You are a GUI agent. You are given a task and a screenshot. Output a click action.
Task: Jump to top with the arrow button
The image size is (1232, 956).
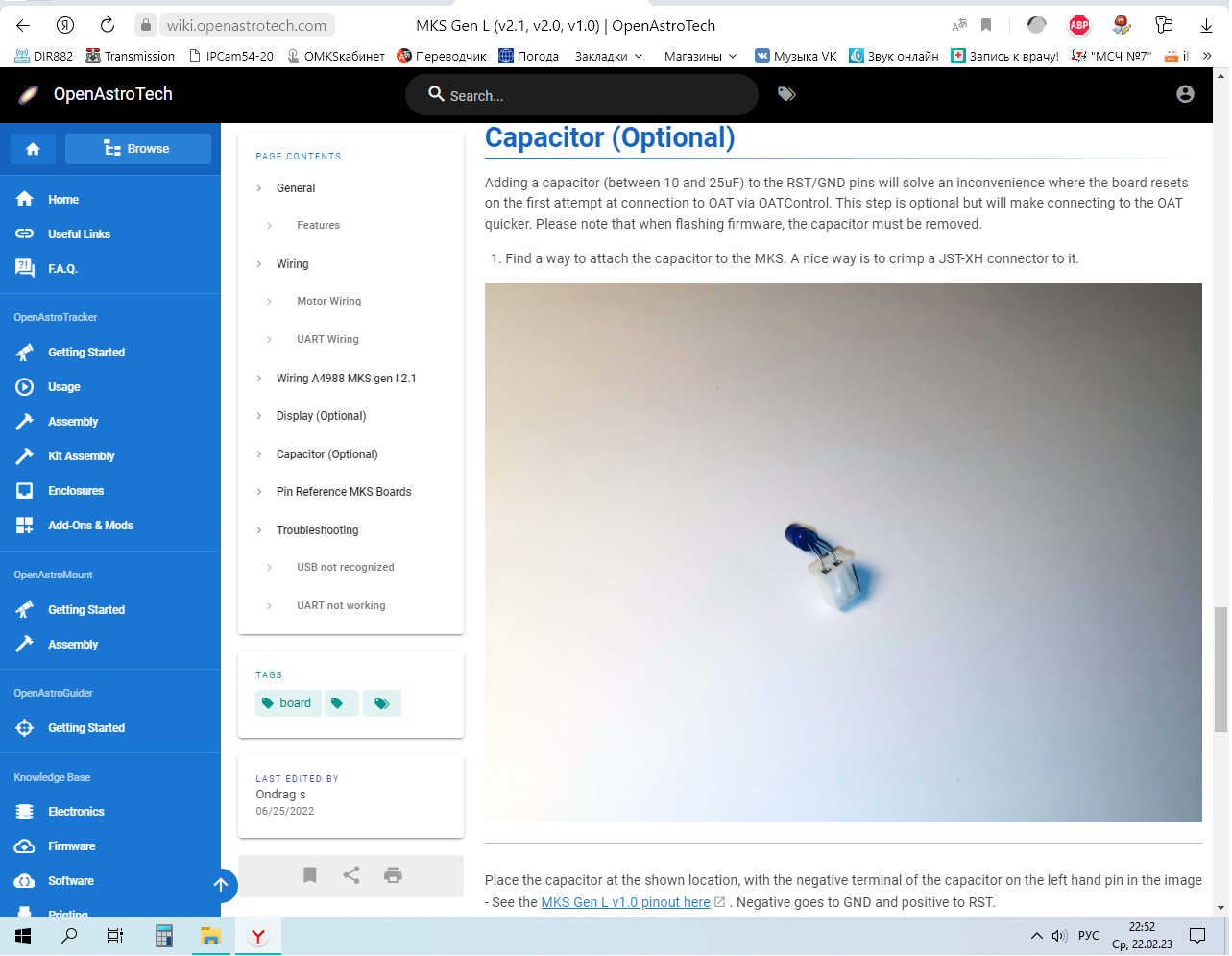coord(220,884)
